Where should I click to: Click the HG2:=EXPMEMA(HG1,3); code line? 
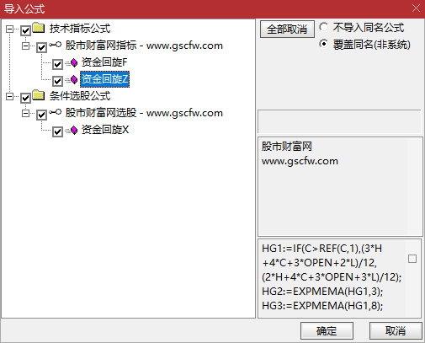point(322,292)
